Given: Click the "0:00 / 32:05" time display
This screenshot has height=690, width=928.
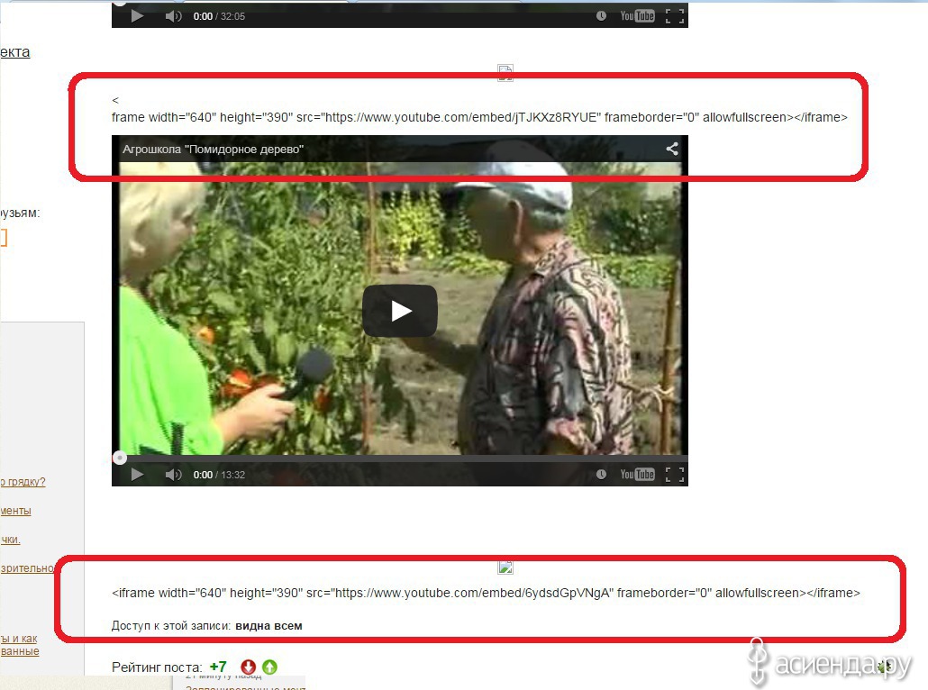Looking at the screenshot, I should (219, 16).
